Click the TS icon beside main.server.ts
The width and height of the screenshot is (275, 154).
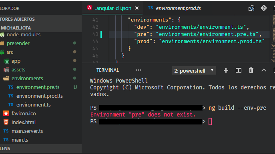tap(6, 131)
